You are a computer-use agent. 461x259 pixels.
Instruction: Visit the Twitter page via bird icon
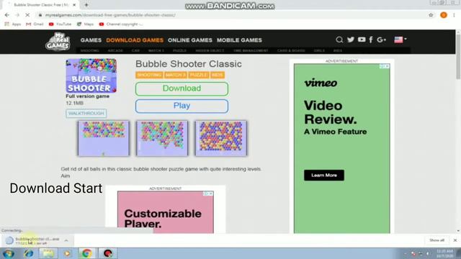[x=351, y=40]
